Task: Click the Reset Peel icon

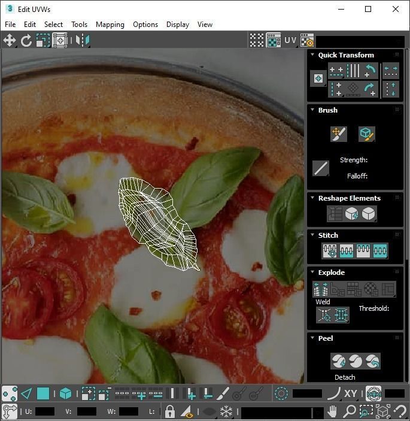Action: [x=372, y=361]
